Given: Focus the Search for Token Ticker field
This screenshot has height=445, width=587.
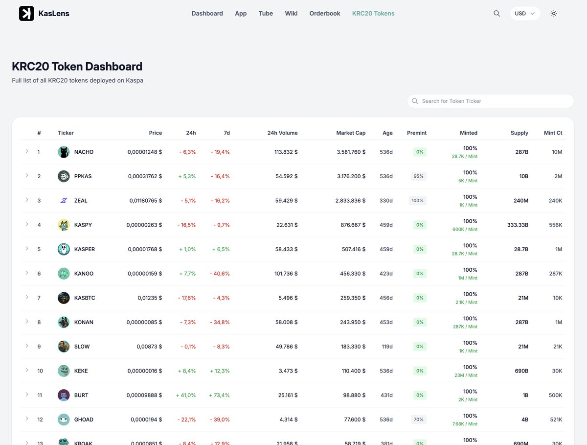Looking at the screenshot, I should pos(490,101).
